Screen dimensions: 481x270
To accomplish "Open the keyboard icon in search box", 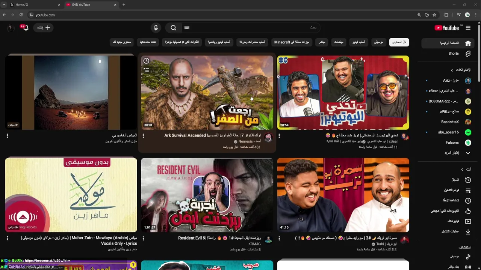I will (x=187, y=28).
